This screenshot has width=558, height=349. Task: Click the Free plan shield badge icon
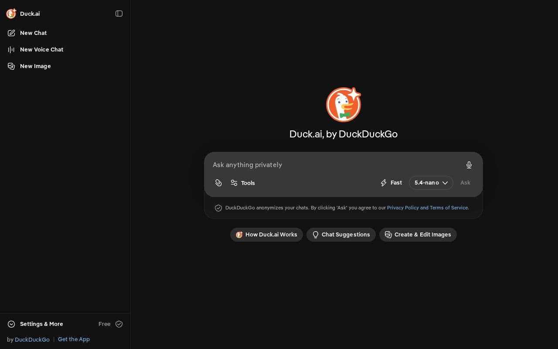click(119, 324)
